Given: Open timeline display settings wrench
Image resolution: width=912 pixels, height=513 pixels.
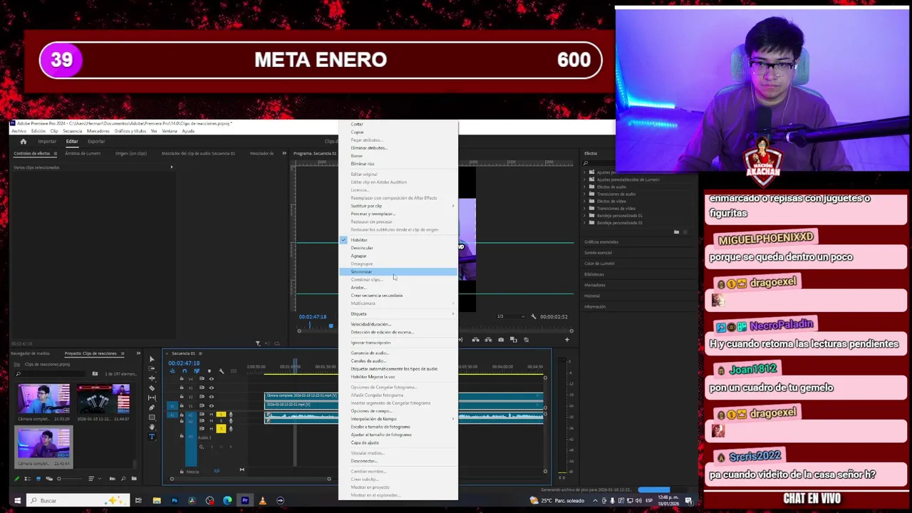Looking at the screenshot, I should [221, 371].
